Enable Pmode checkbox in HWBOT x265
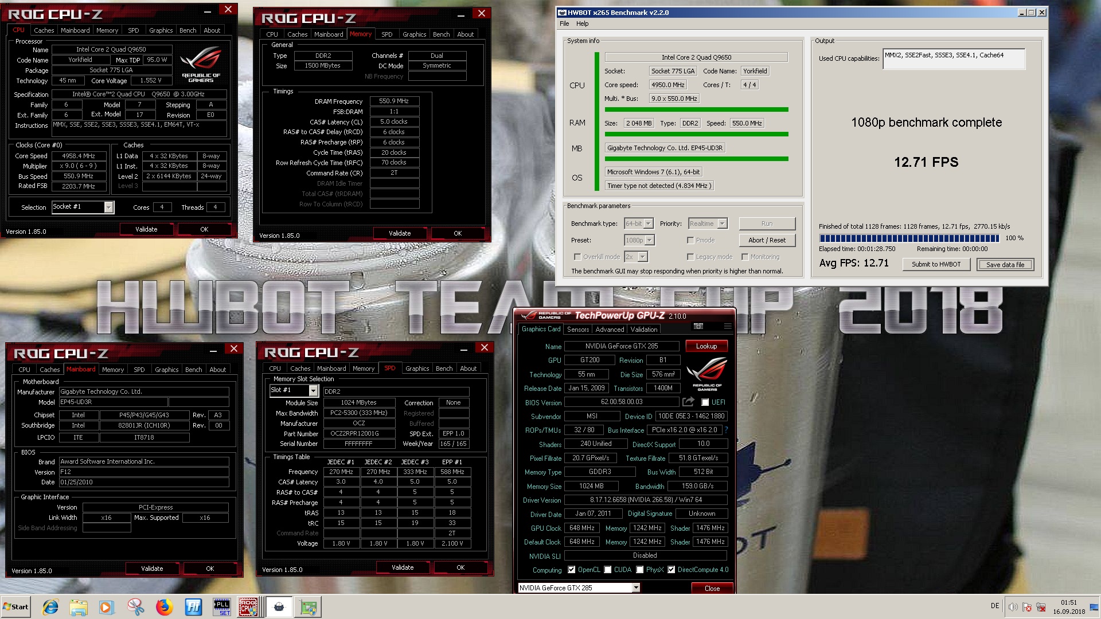Image resolution: width=1101 pixels, height=619 pixels. click(690, 240)
